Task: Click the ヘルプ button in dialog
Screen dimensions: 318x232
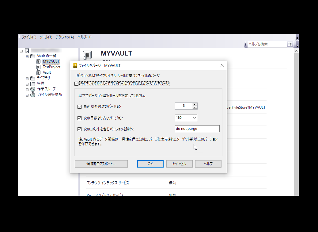Action: point(208,164)
